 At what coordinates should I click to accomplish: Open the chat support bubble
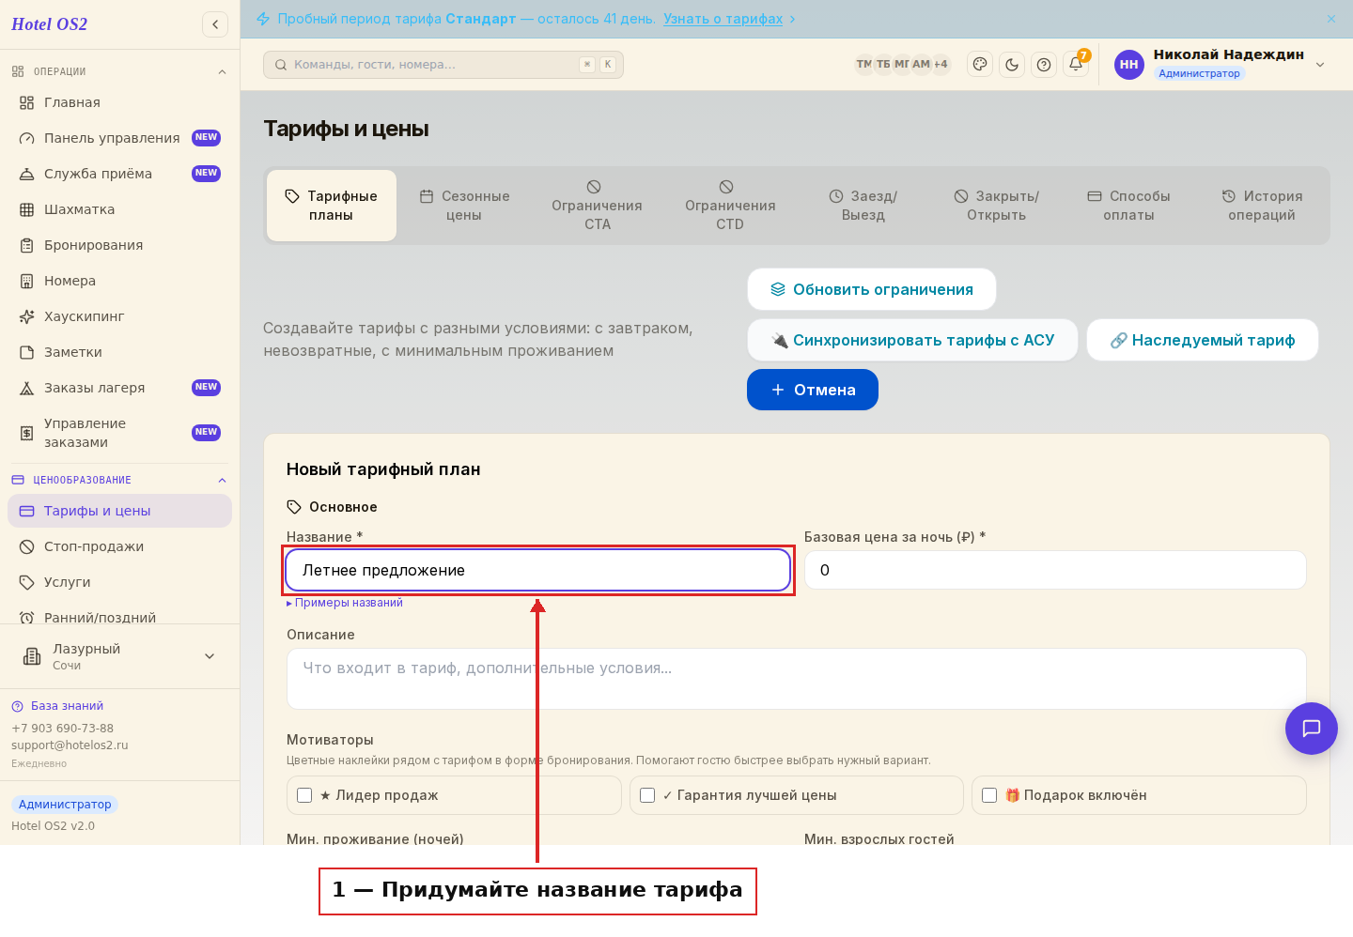(x=1312, y=729)
